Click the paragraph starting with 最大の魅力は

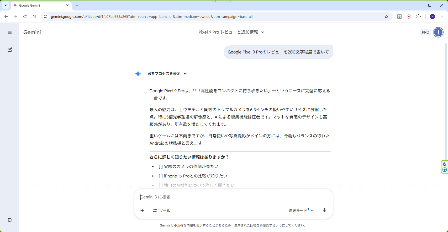[x=238, y=117]
